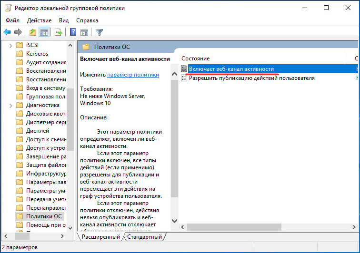This screenshot has height=253, width=360.
Task: Click the tree pane scroll down arrow
Action: tap(70, 228)
